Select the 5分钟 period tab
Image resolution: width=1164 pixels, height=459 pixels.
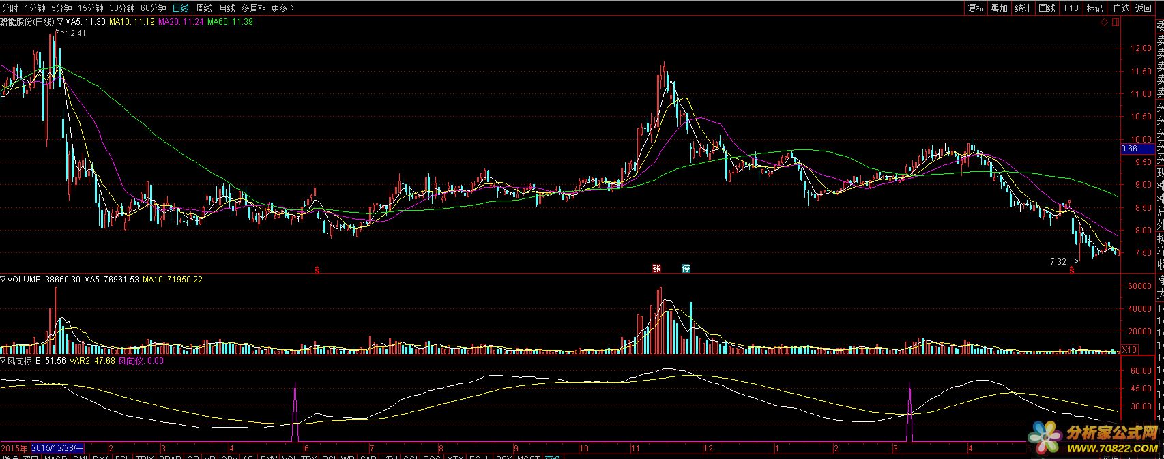tap(61, 8)
